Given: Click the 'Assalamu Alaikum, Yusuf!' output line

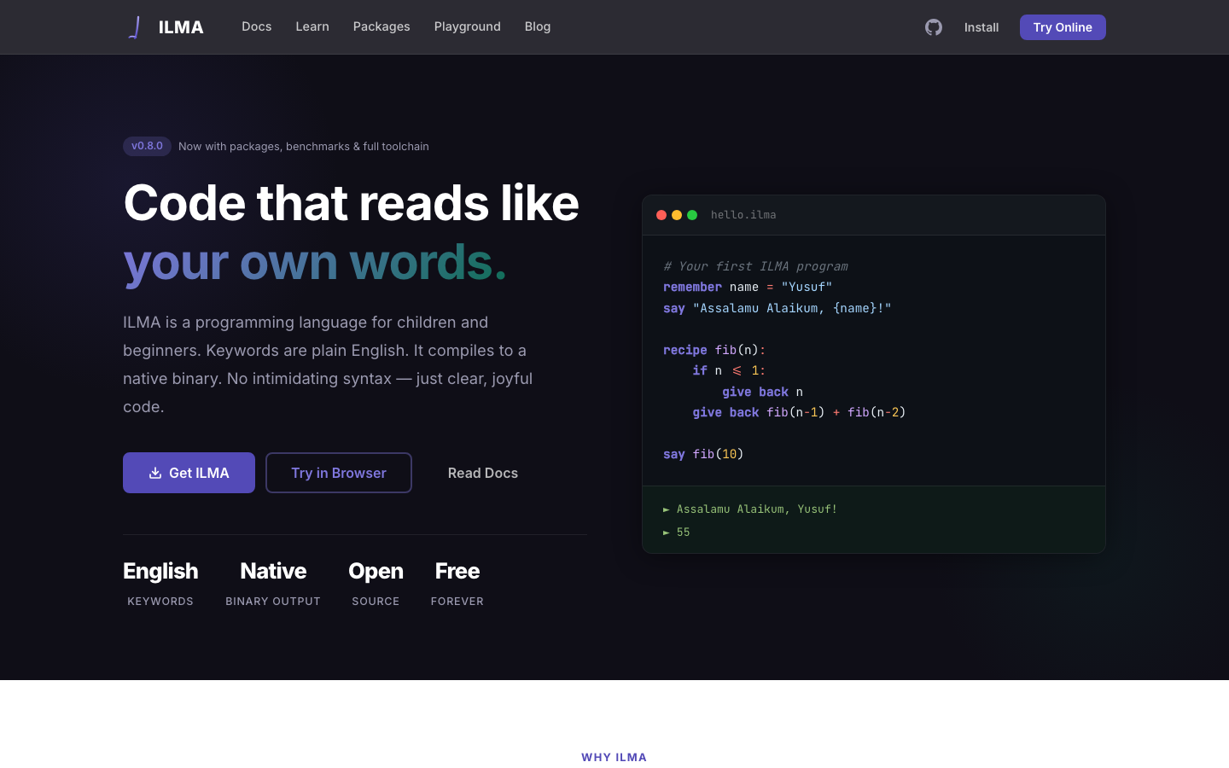Looking at the screenshot, I should click(x=750, y=509).
